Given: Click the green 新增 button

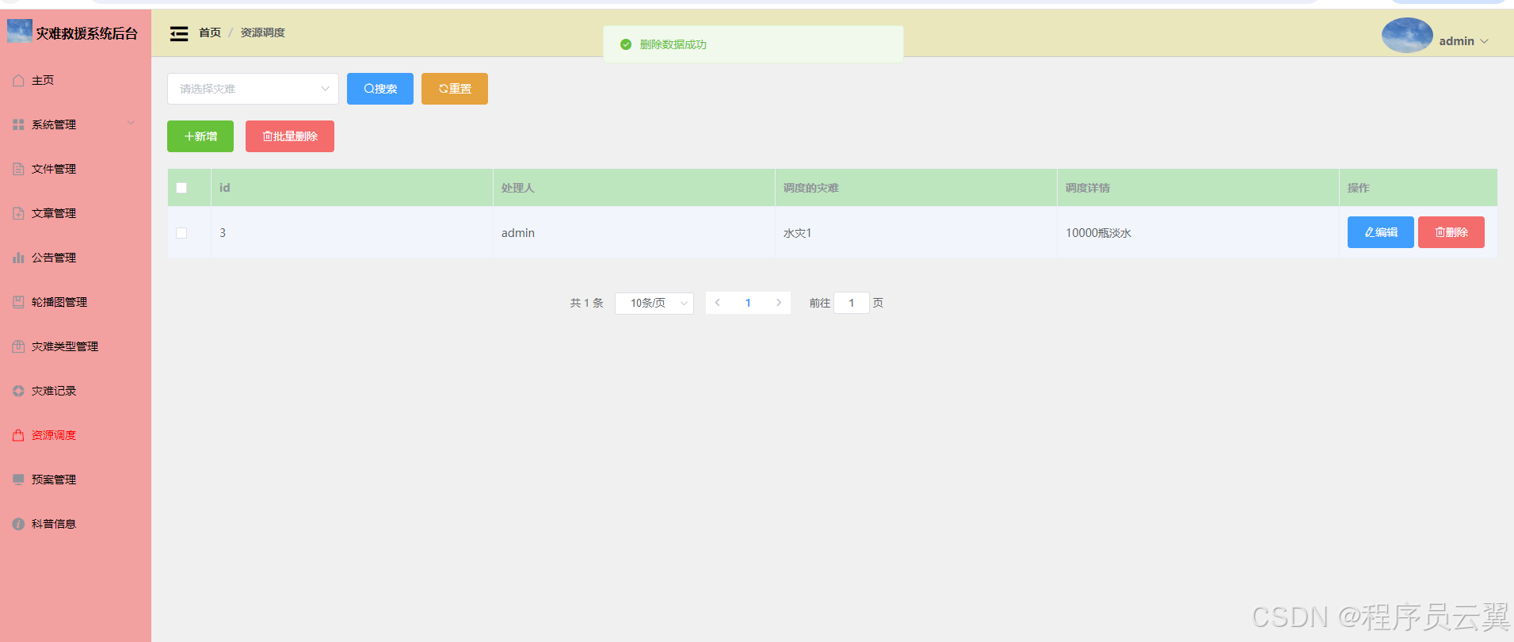Looking at the screenshot, I should coord(200,136).
